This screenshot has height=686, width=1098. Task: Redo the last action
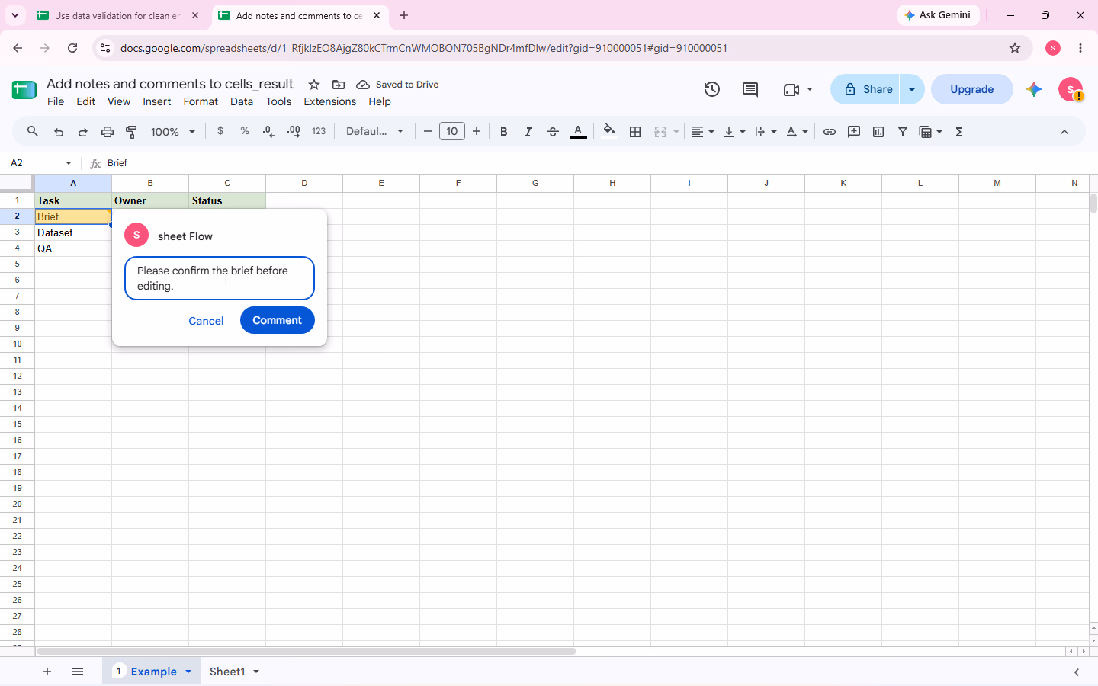pos(83,132)
